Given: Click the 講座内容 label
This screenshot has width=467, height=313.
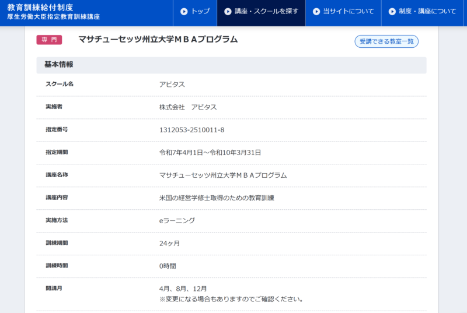Looking at the screenshot, I should (x=57, y=198).
